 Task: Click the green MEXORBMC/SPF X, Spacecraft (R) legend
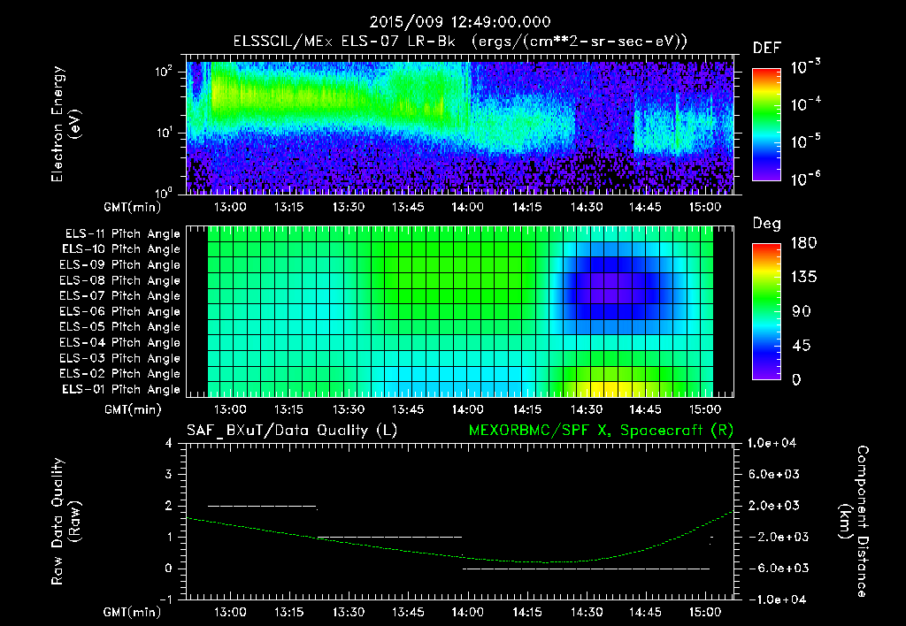click(601, 431)
